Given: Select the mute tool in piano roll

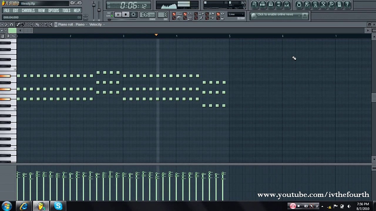Looking at the screenshot, I should pyautogui.click(x=32, y=25).
